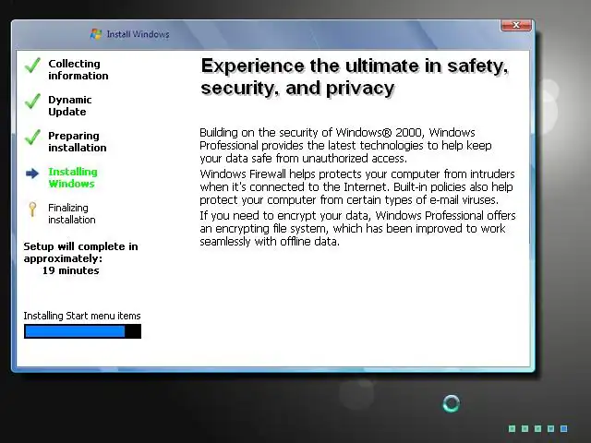Click the Windows flag logo in title bar

coord(96,34)
